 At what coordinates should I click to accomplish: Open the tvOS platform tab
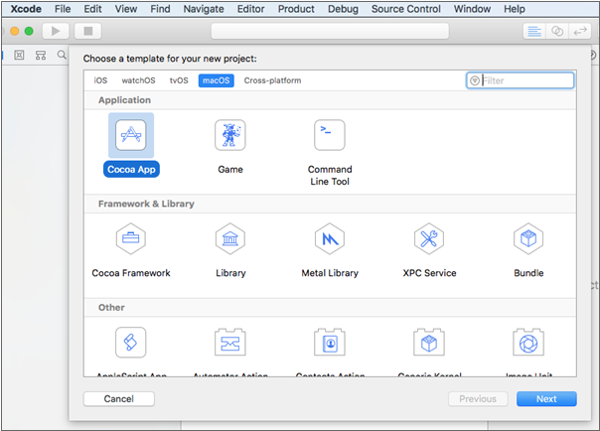coord(179,80)
